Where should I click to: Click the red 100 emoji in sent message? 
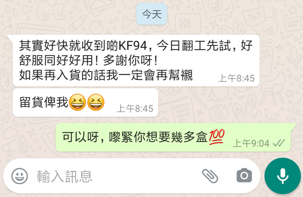[x=217, y=137]
